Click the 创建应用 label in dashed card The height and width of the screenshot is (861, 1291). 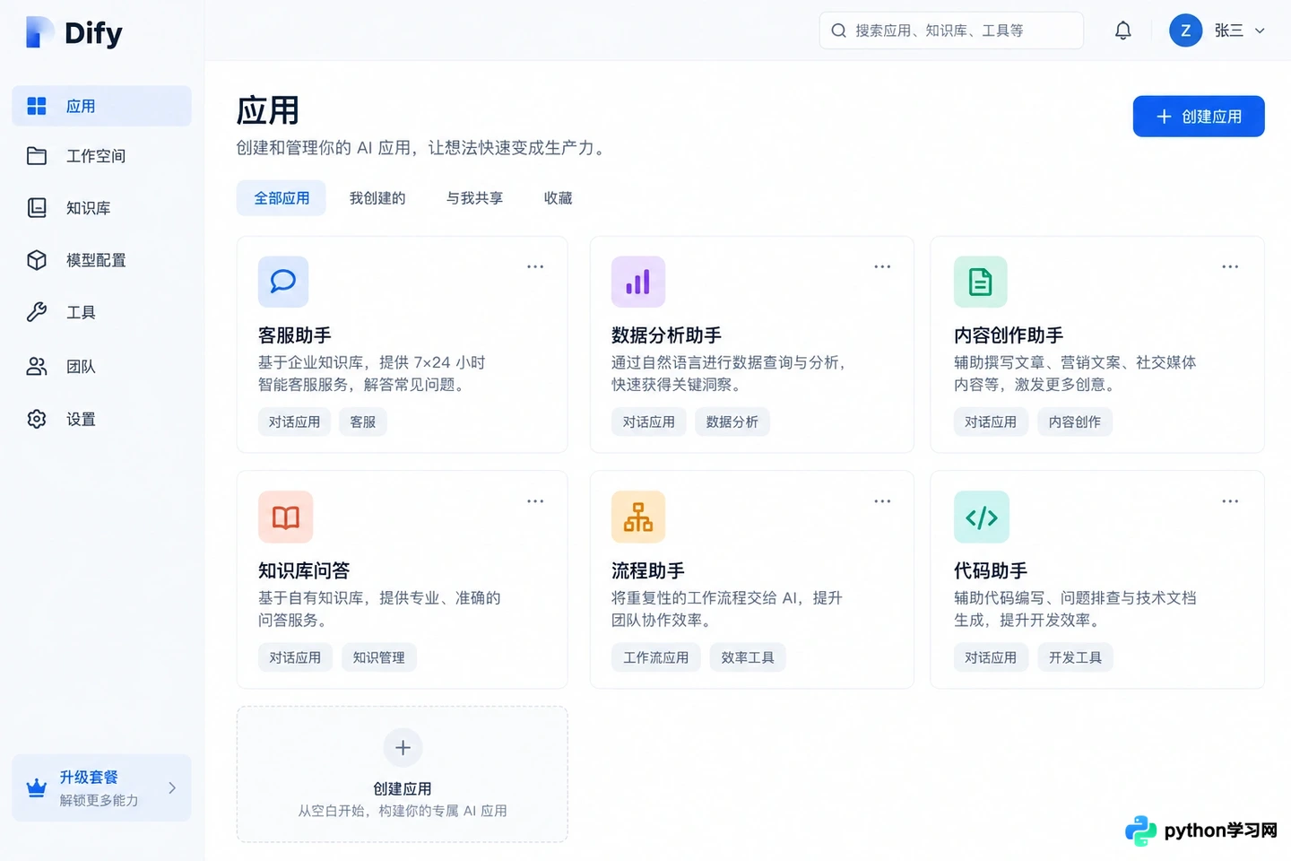(403, 789)
